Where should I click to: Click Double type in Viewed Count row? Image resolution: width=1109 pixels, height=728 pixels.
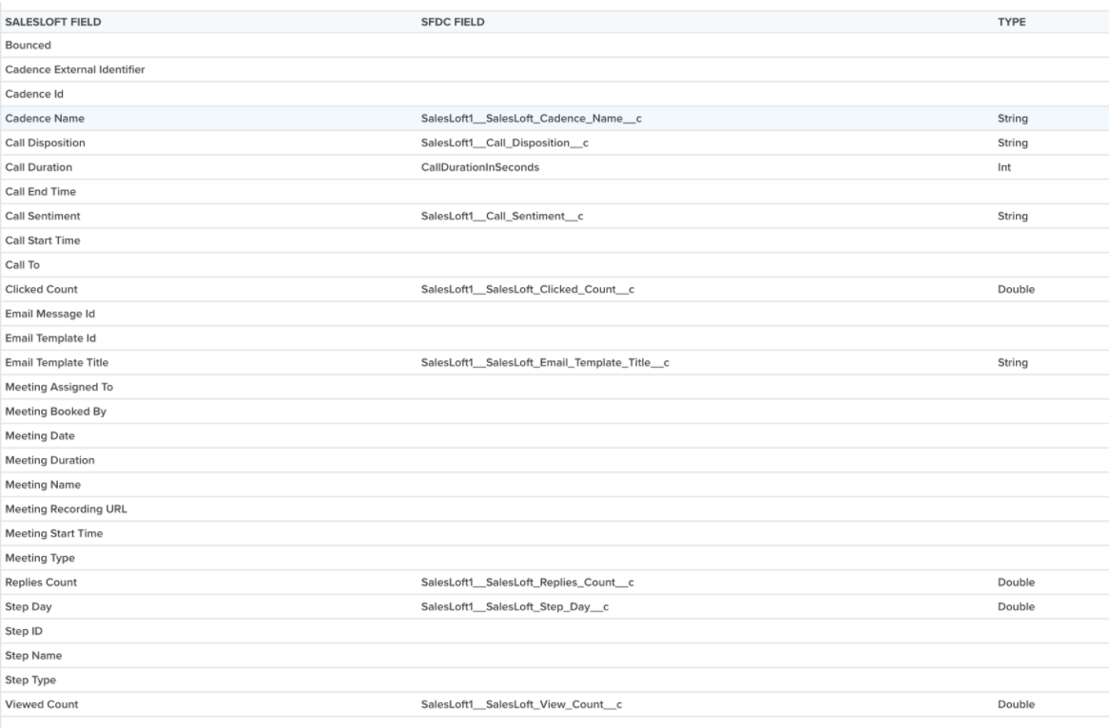pyautogui.click(x=1017, y=704)
